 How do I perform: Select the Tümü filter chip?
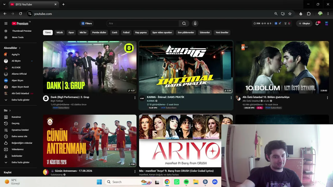pos(48,32)
